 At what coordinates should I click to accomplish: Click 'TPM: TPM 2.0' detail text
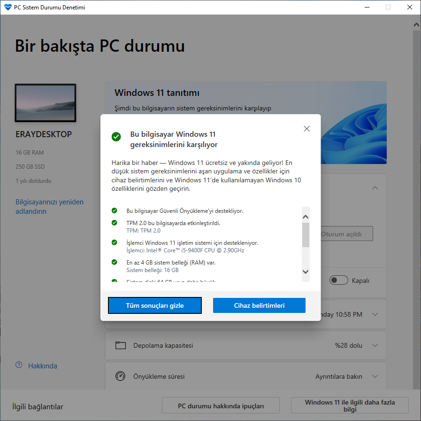[143, 231]
